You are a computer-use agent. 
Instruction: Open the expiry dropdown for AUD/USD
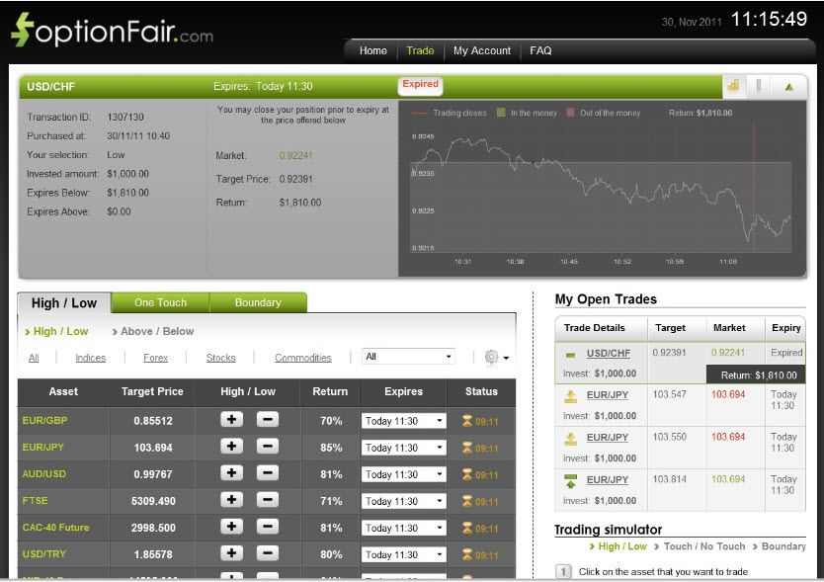pos(403,474)
